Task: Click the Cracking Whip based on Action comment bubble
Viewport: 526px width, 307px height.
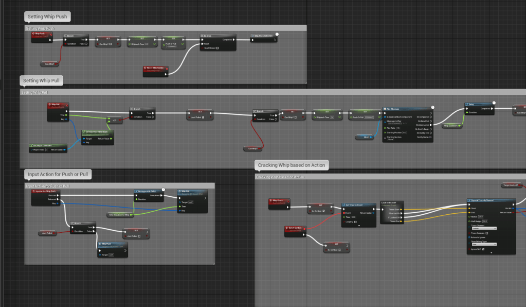Action: click(292, 165)
